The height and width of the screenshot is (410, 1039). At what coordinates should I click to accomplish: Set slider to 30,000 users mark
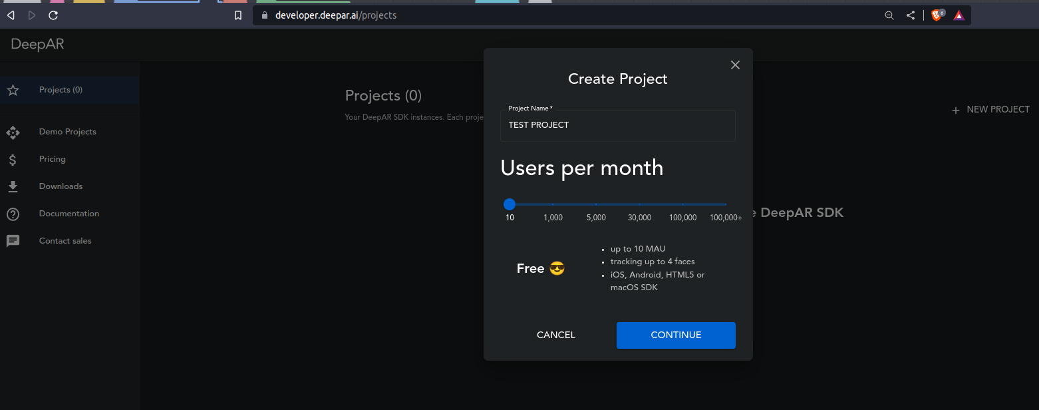pos(639,204)
